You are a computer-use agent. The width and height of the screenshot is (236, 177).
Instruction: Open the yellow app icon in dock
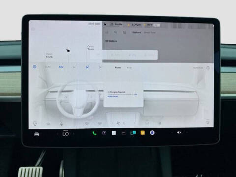tap(143, 133)
